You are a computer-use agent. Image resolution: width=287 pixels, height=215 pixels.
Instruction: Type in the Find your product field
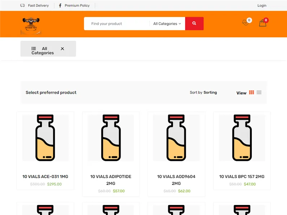click(117, 24)
